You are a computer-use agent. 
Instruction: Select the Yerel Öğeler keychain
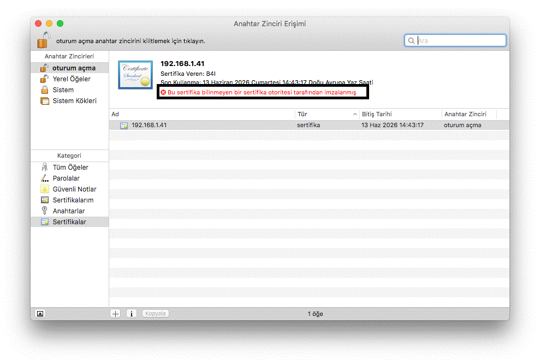point(69,79)
